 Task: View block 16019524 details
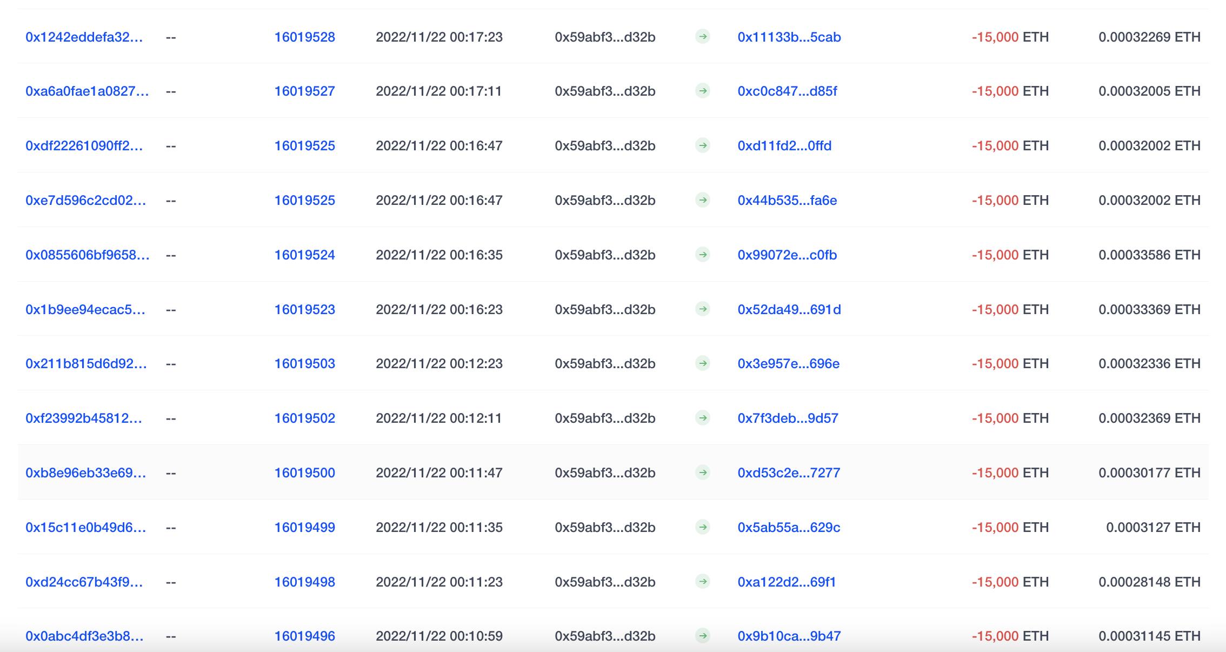[304, 255]
